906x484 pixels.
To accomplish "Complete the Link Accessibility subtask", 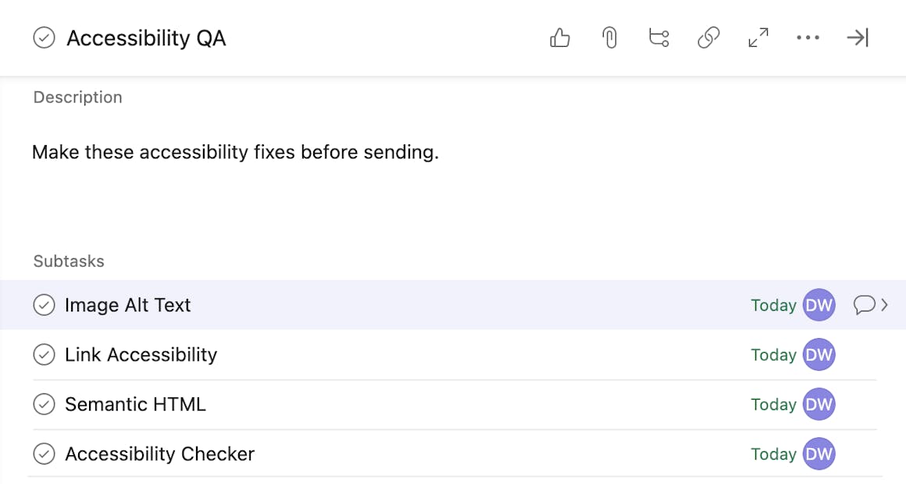I will pos(45,354).
